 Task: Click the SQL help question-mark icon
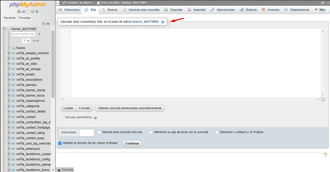point(163,22)
